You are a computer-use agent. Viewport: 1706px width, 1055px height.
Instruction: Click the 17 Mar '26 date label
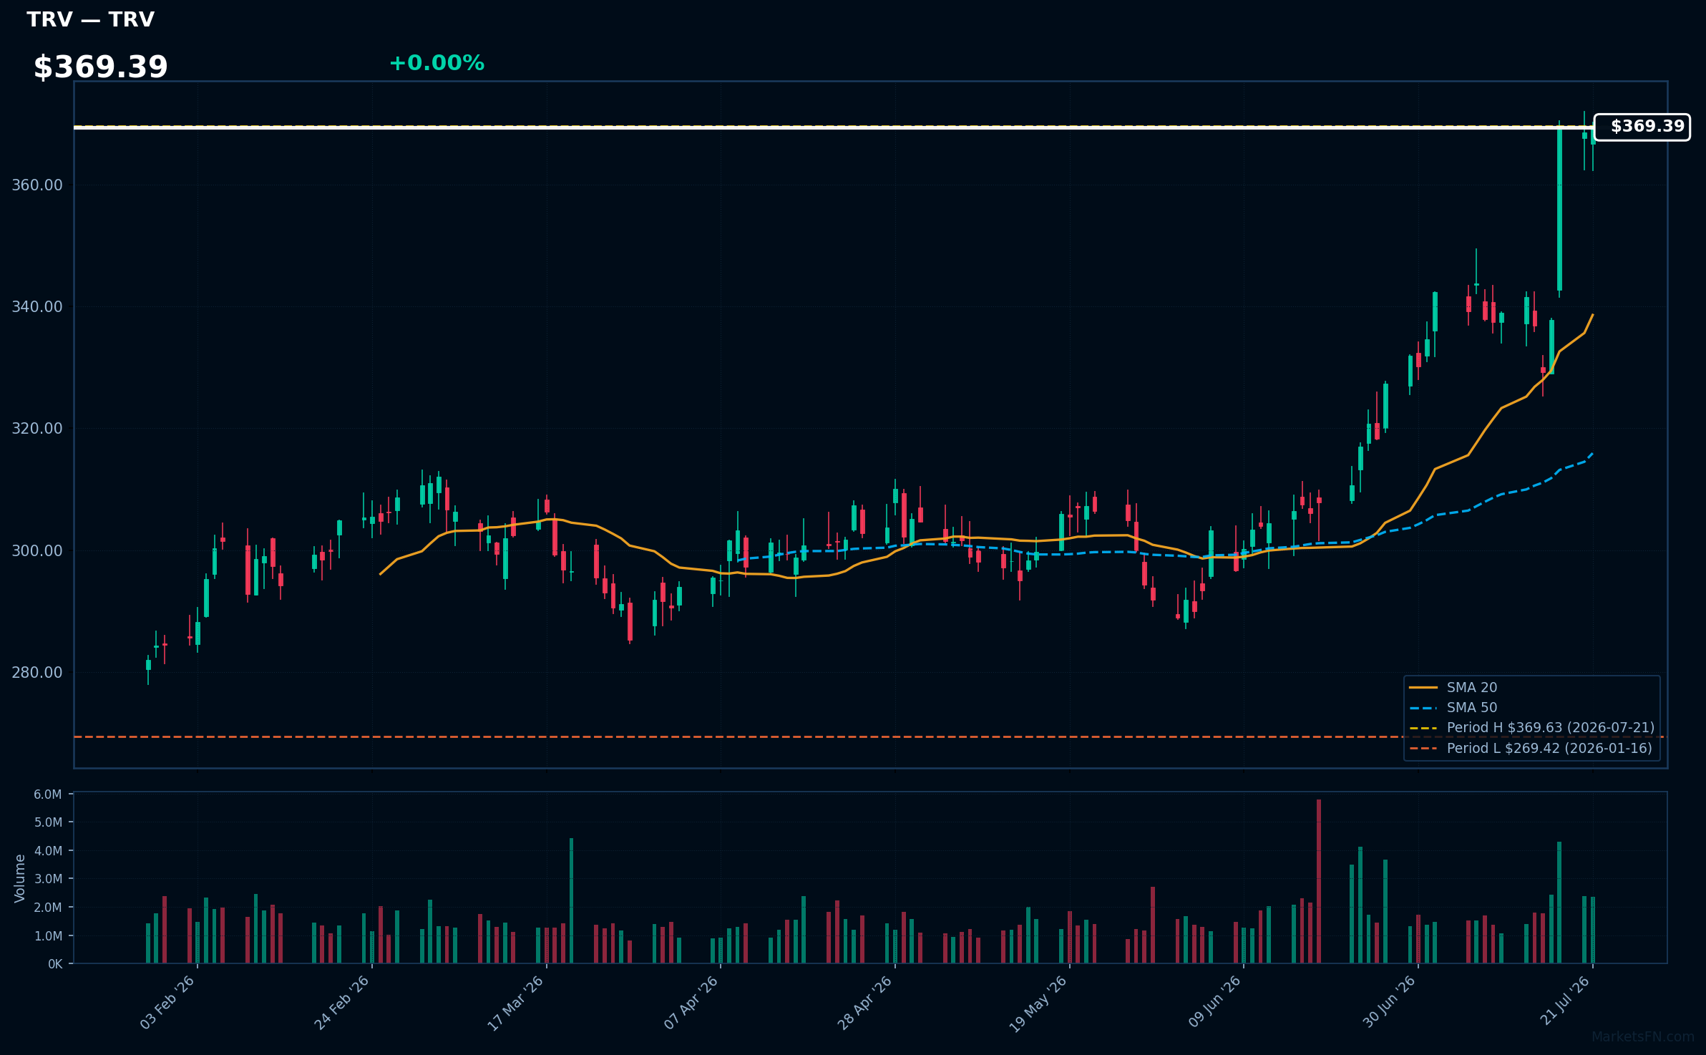[516, 1003]
